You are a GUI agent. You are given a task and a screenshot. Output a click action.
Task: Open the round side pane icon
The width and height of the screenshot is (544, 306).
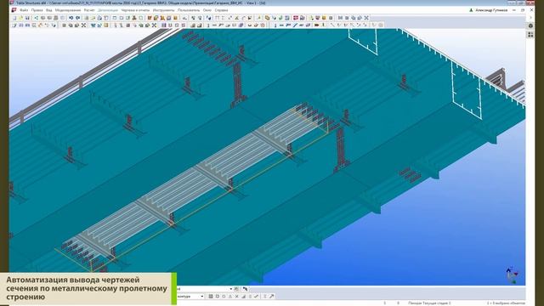(x=530, y=25)
